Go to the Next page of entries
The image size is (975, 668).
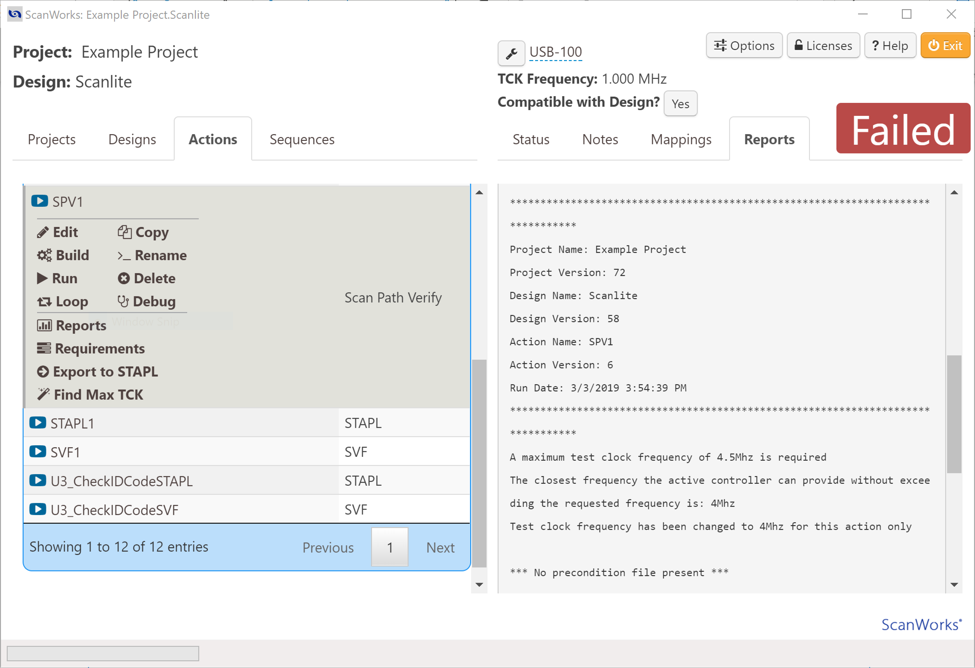click(x=440, y=547)
